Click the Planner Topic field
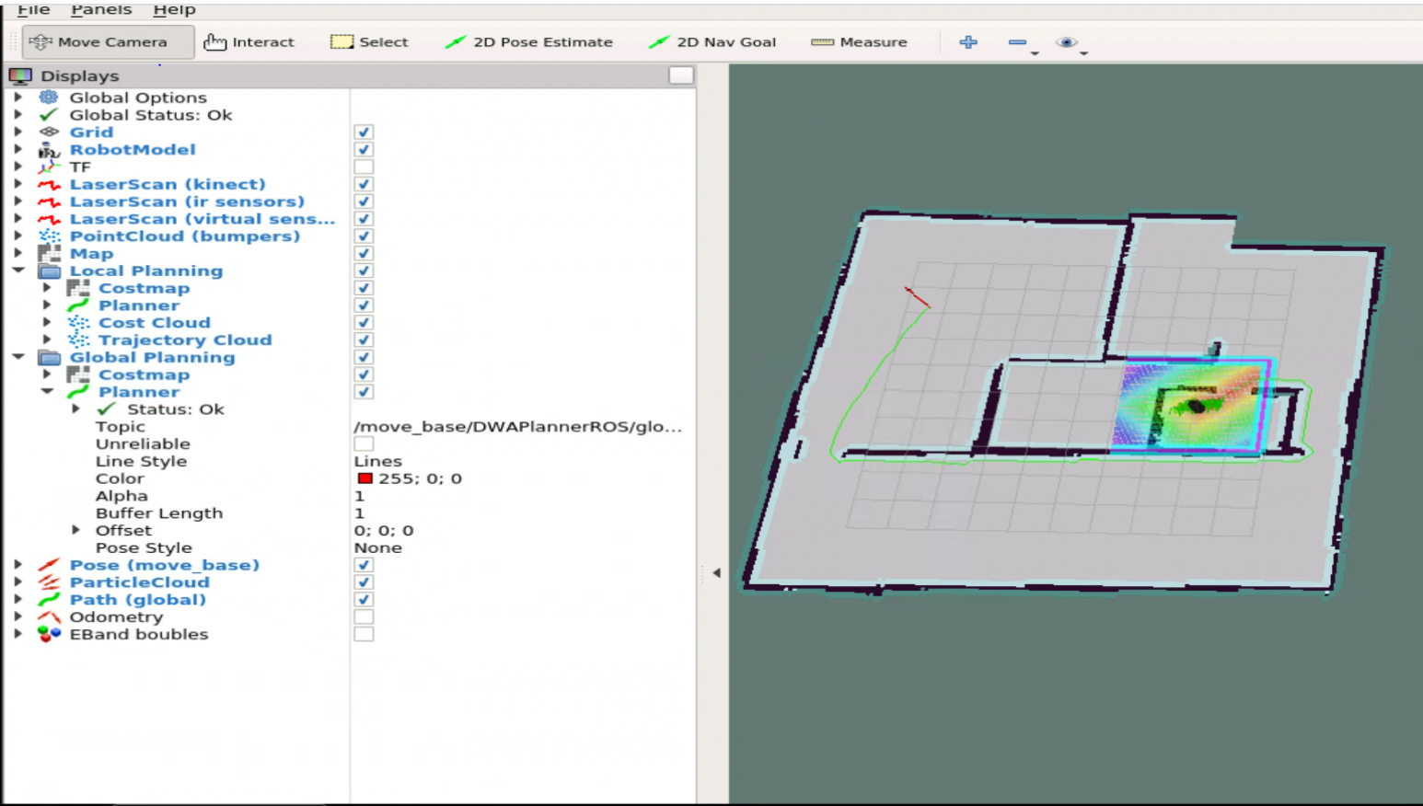The image size is (1423, 806). point(515,426)
